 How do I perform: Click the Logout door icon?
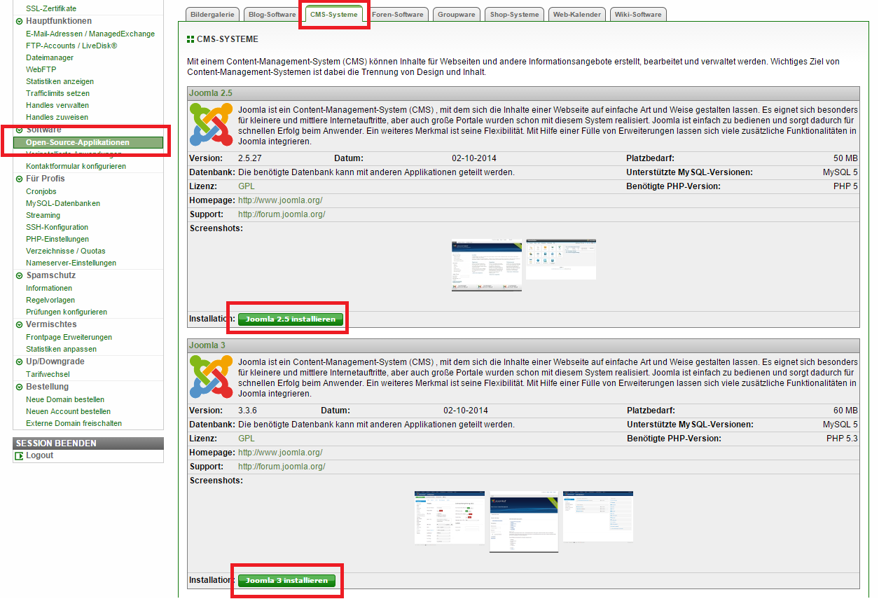tap(19, 456)
